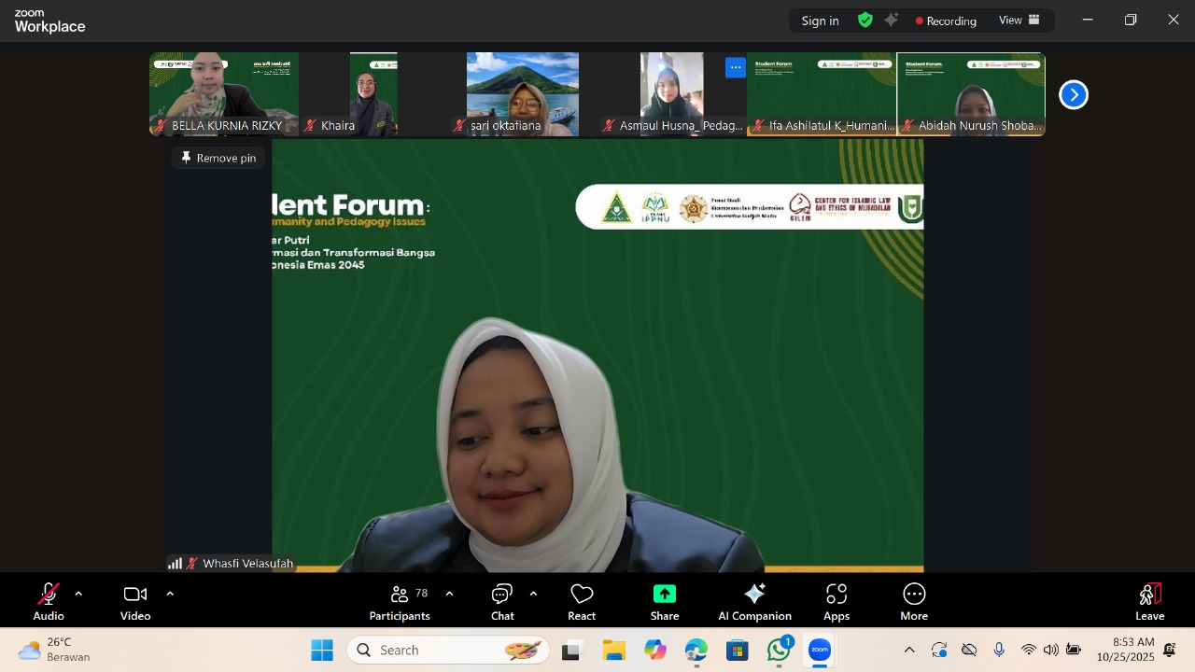Viewport: 1195px width, 672px height.
Task: Open the Chat panel
Action: click(502, 602)
